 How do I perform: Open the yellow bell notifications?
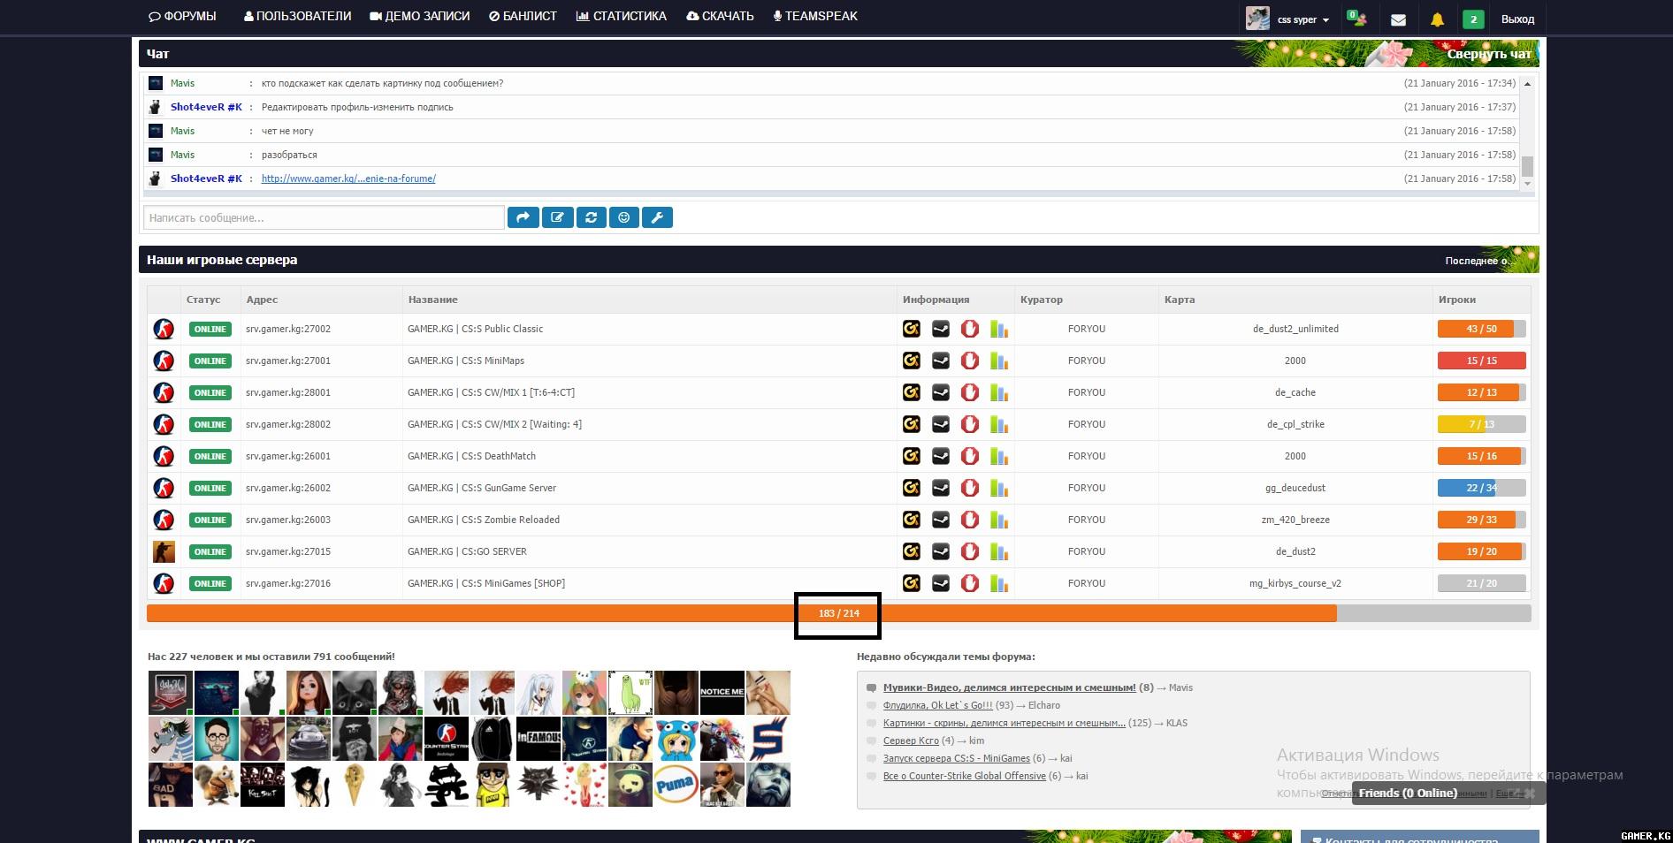[1437, 19]
